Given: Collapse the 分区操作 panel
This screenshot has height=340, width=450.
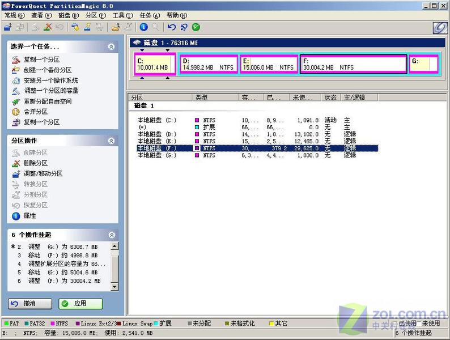Looking at the screenshot, I should click(x=111, y=141).
